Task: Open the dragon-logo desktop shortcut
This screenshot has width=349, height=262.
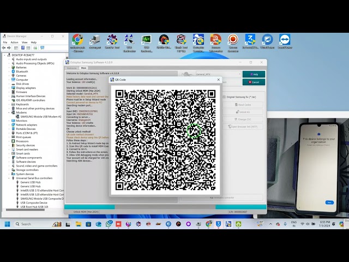Action: (164, 41)
